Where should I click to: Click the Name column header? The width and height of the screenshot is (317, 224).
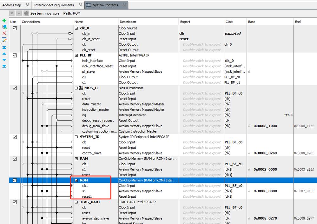(x=96, y=22)
